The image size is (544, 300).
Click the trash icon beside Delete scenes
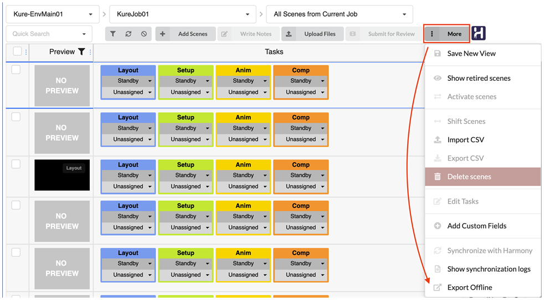point(438,177)
